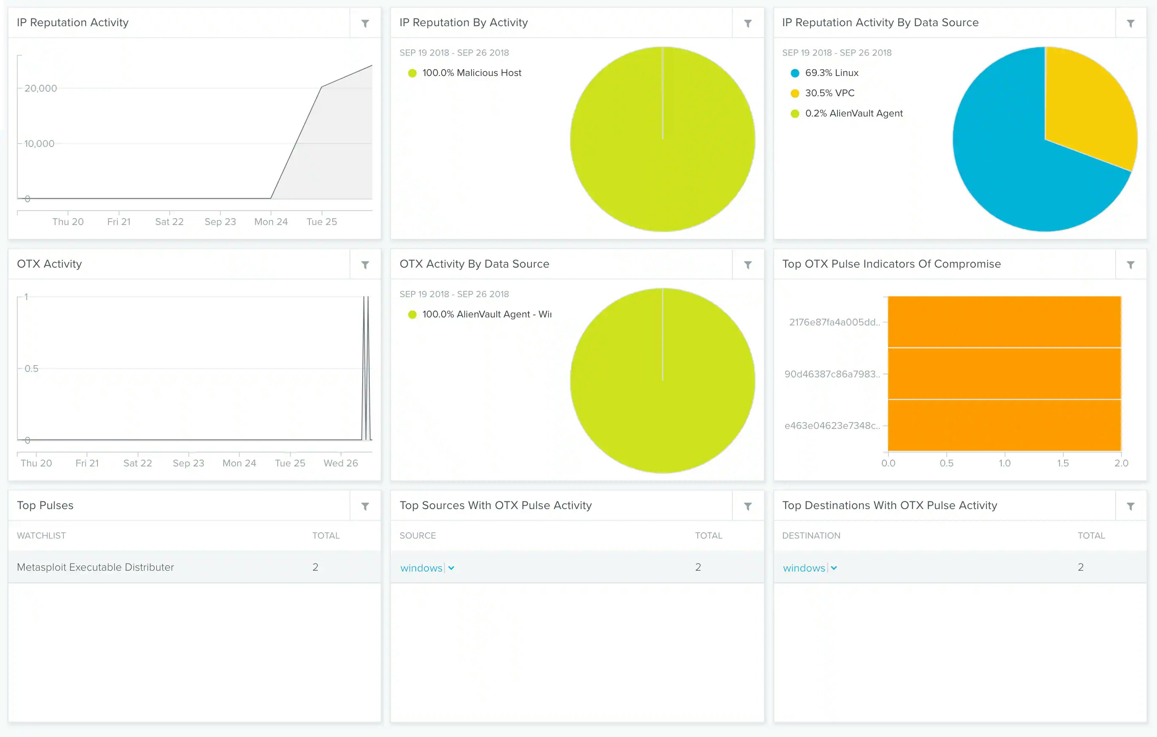Toggle the 30.5% VPC legend item
The height and width of the screenshot is (737, 1157).
(x=829, y=93)
